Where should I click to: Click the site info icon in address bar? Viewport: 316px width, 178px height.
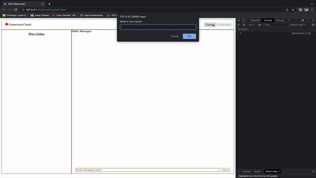tap(23, 10)
